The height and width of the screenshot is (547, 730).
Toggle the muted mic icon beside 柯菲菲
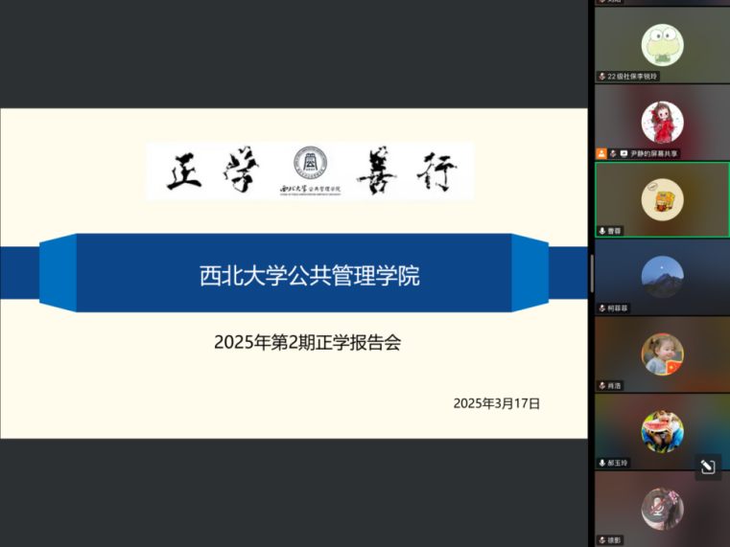coord(601,308)
